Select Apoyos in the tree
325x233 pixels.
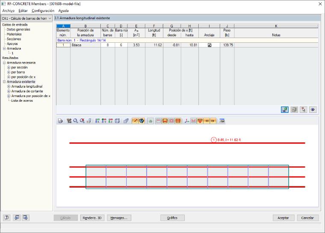pyautogui.click(x=12, y=44)
